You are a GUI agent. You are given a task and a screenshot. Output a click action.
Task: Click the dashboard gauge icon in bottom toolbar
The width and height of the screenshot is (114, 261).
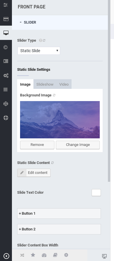pyautogui.click(x=44, y=255)
